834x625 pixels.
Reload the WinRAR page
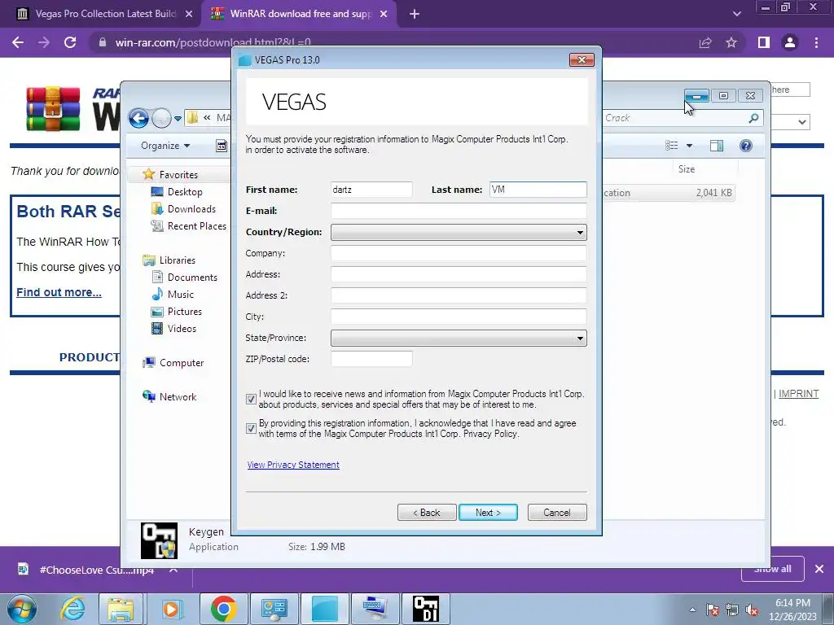70,42
